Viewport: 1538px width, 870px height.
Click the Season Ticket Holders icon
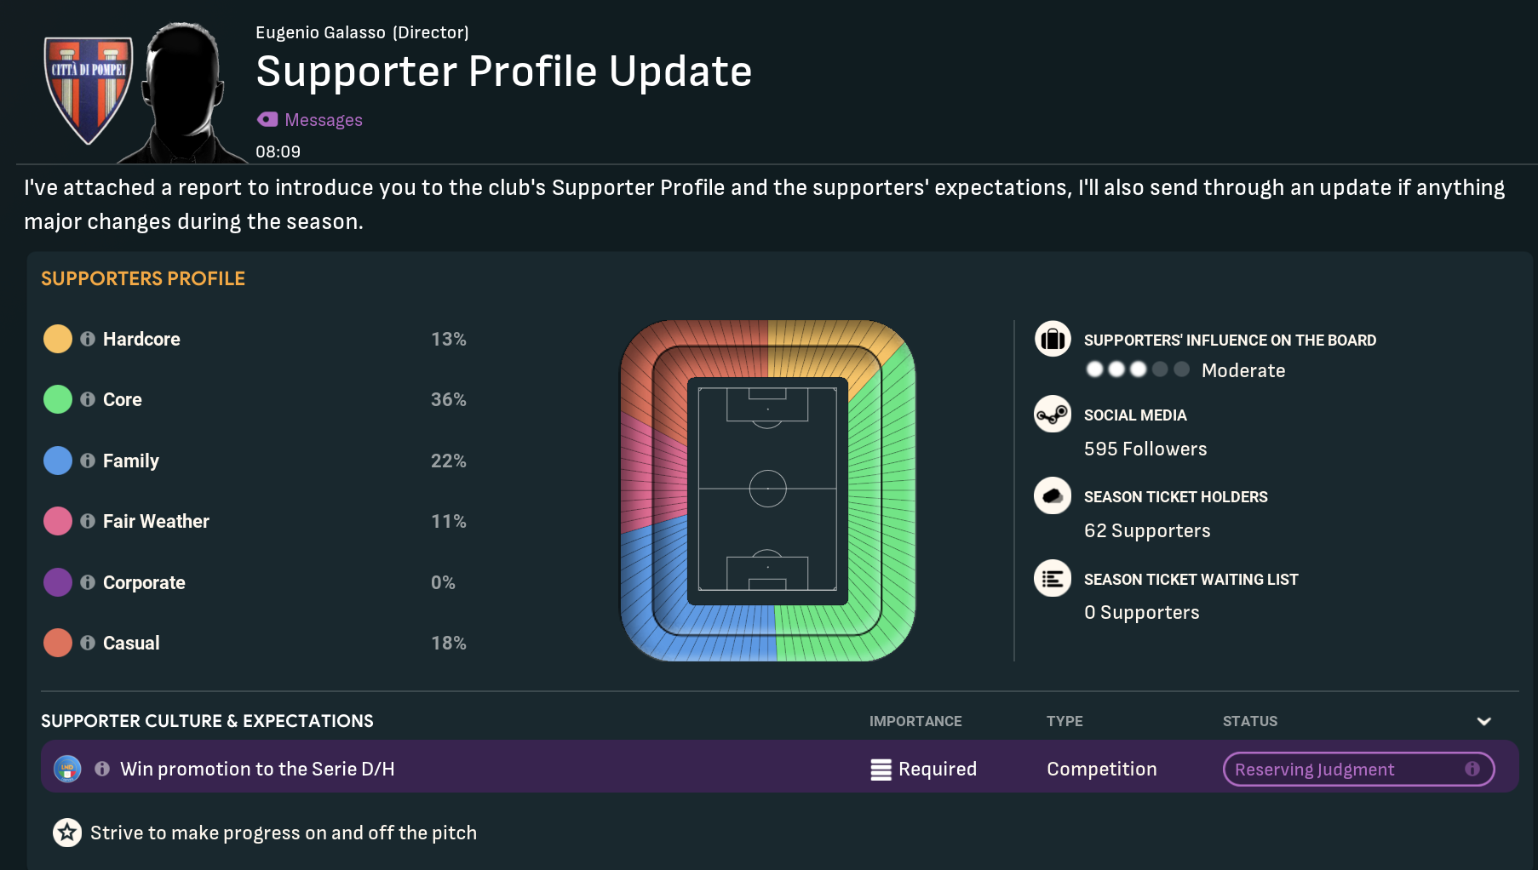pos(1052,495)
